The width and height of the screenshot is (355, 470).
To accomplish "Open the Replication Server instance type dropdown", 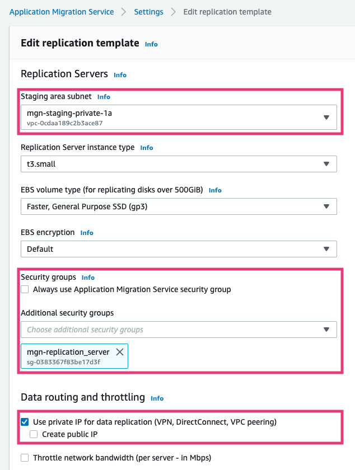I will coord(326,164).
